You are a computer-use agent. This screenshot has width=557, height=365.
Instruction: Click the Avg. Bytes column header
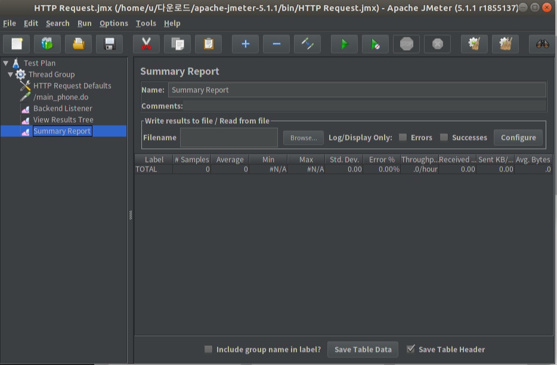point(533,160)
